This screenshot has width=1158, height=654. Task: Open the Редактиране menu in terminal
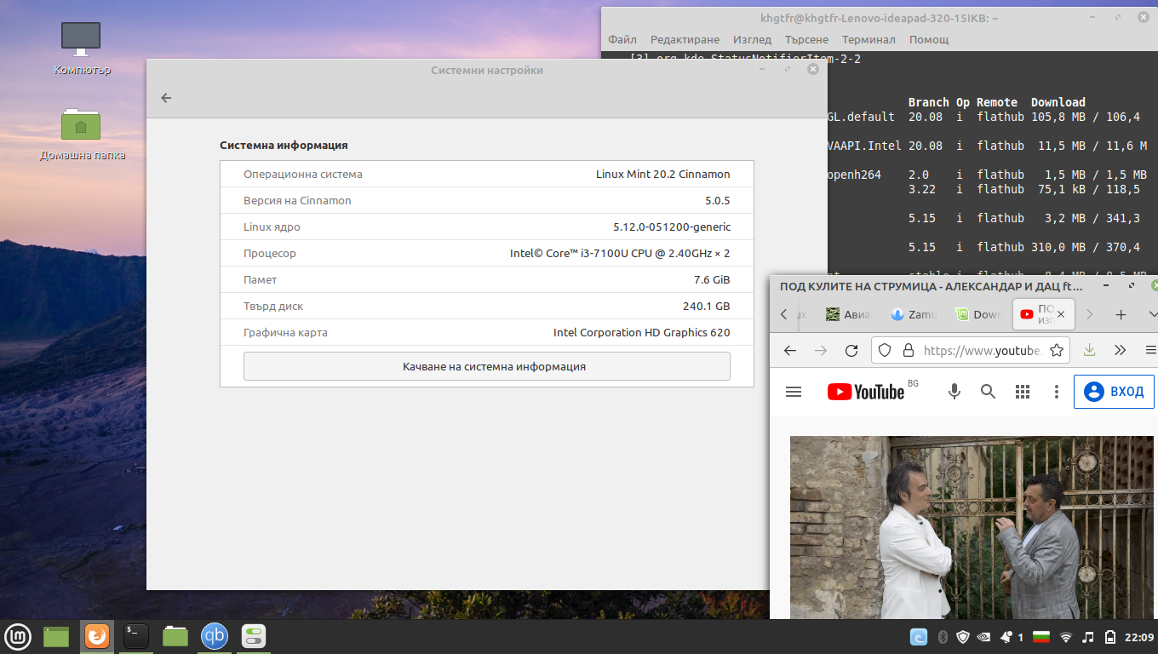tap(685, 39)
